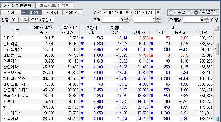This screenshot has height=122, width=221.
Task: Sort by the 종목 column header
Action: pos(16,30)
